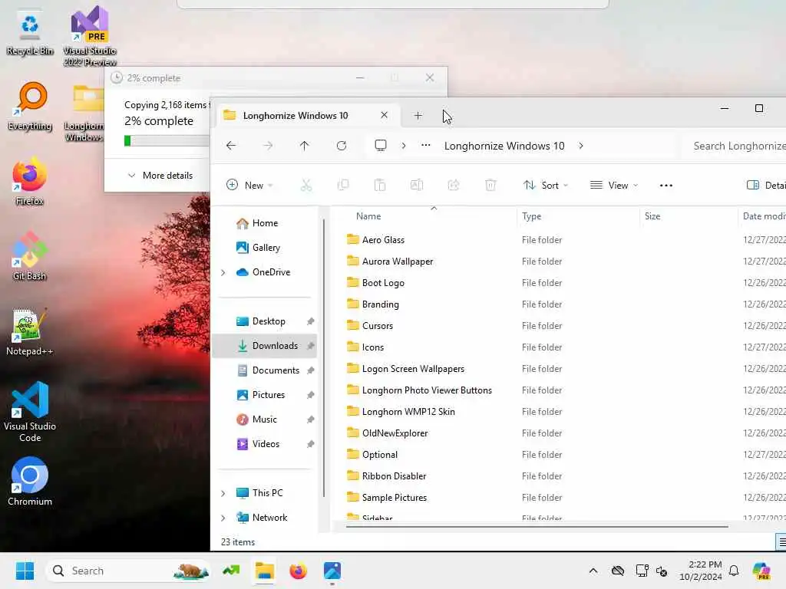Close the Longhornize Windows 10 tab
Image resolution: width=786 pixels, height=589 pixels.
pyautogui.click(x=384, y=115)
